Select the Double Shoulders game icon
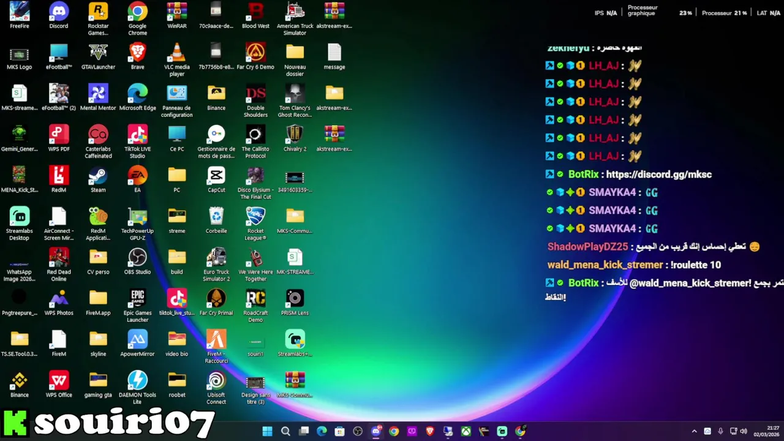The image size is (784, 441). tap(255, 100)
